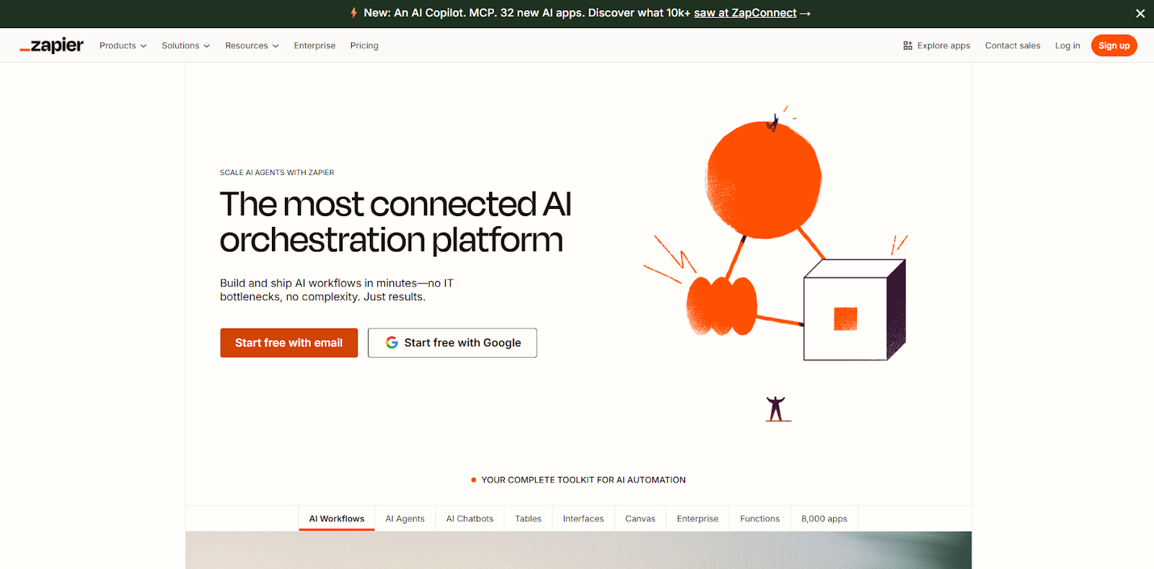Image resolution: width=1154 pixels, height=569 pixels.
Task: Click the Google logo icon in the button
Action: (392, 343)
